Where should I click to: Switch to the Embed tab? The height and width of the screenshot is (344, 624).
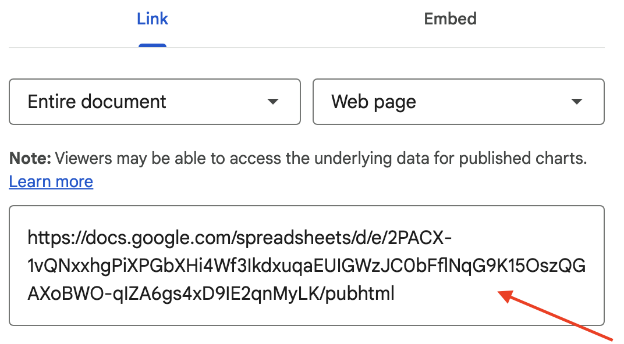coord(450,19)
